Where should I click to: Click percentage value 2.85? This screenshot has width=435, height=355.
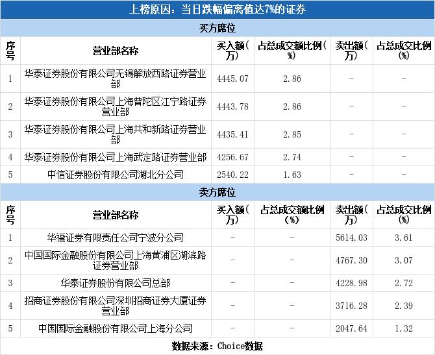coord(292,134)
